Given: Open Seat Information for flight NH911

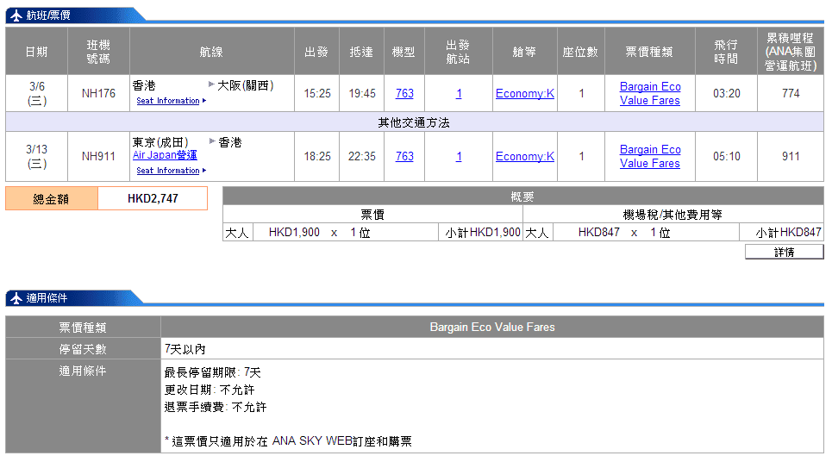Looking at the screenshot, I should [x=168, y=171].
